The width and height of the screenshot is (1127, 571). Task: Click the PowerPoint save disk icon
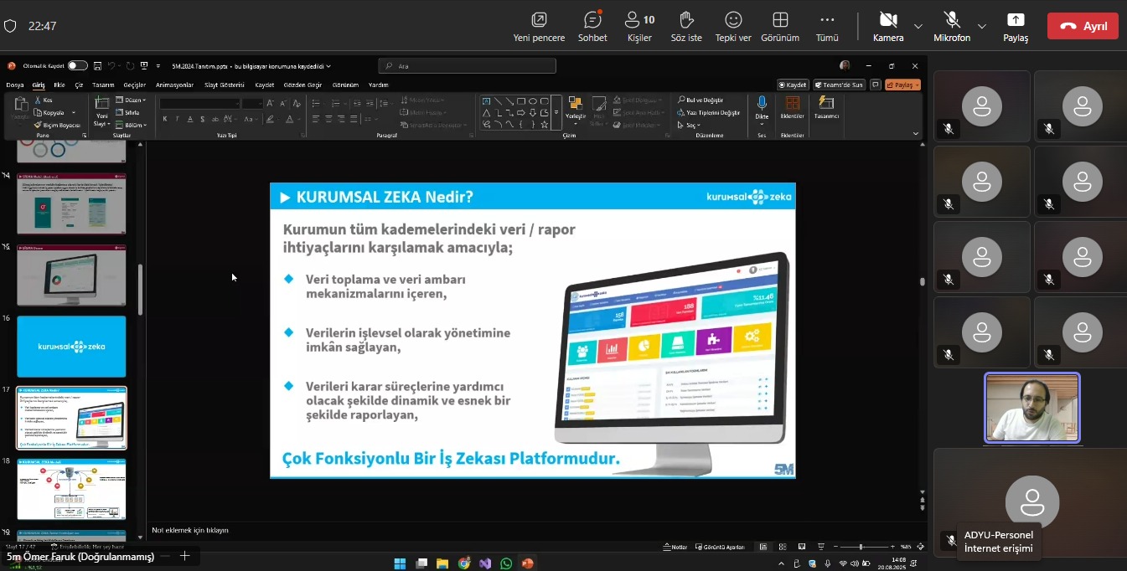pos(97,65)
